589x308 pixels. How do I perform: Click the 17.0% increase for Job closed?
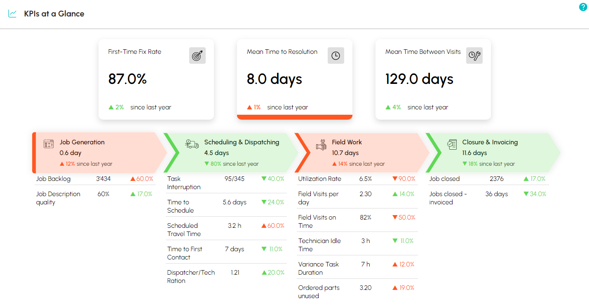535,179
